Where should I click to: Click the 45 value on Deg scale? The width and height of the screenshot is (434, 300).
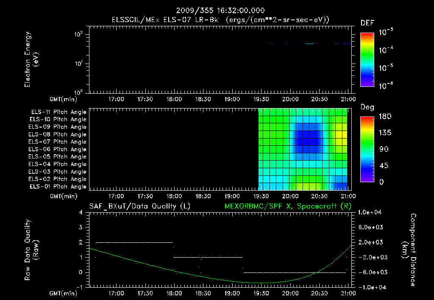pos(384,166)
